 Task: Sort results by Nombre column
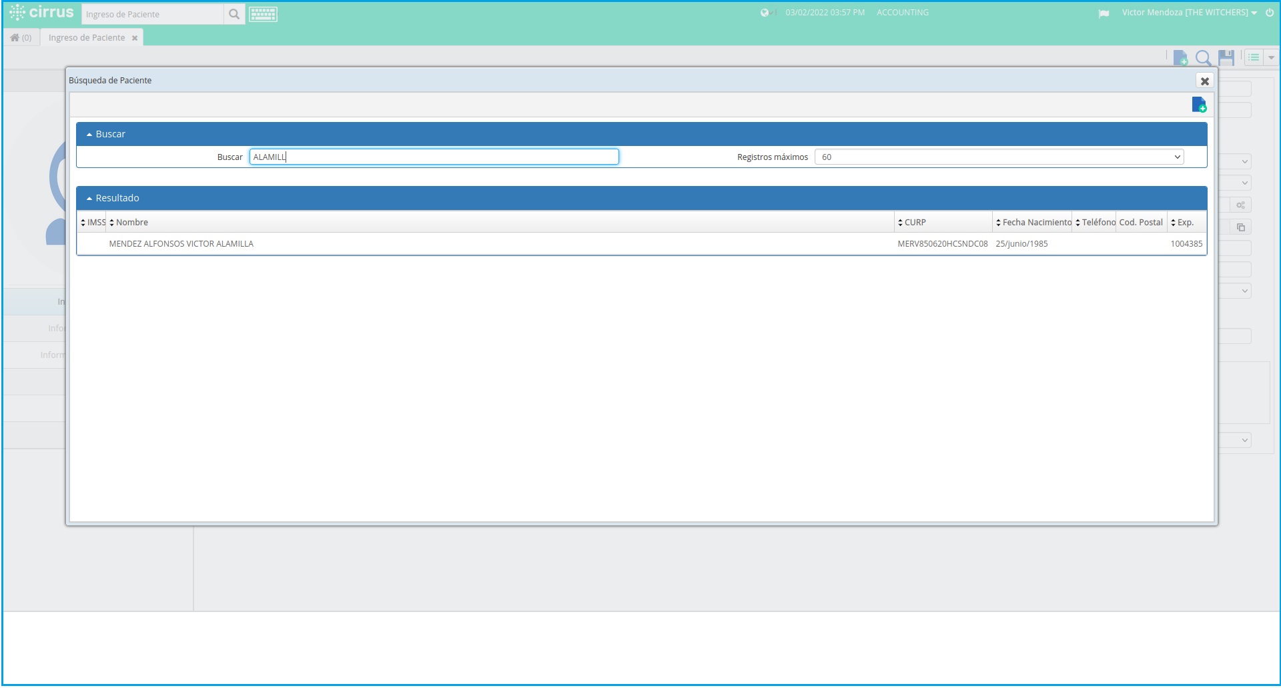(x=131, y=223)
